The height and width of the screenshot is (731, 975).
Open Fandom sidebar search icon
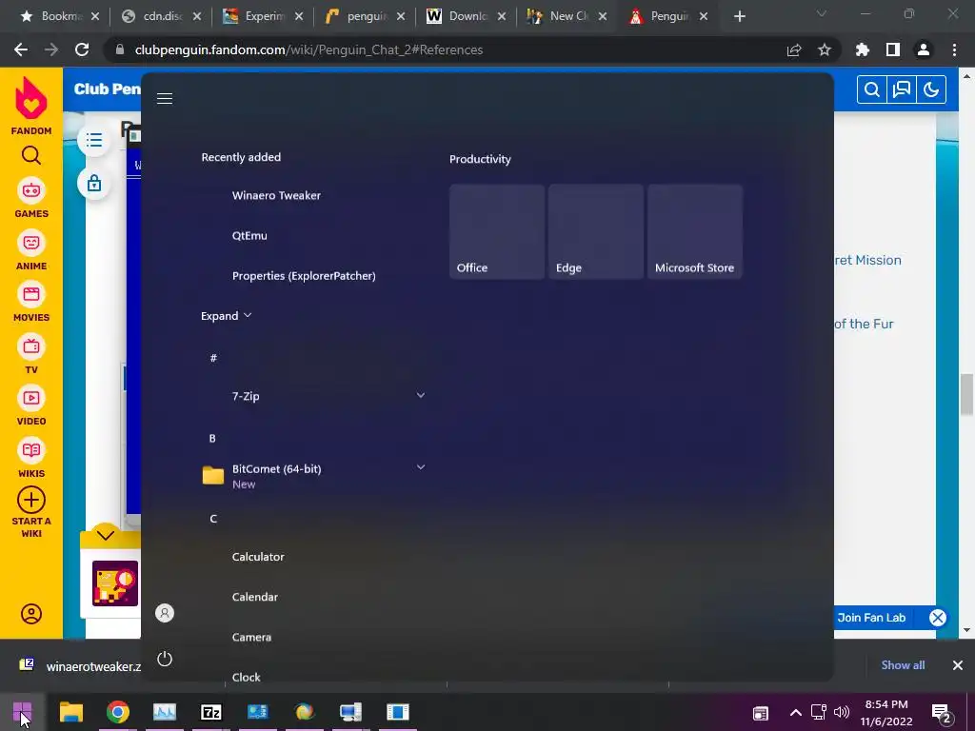pyautogui.click(x=31, y=155)
